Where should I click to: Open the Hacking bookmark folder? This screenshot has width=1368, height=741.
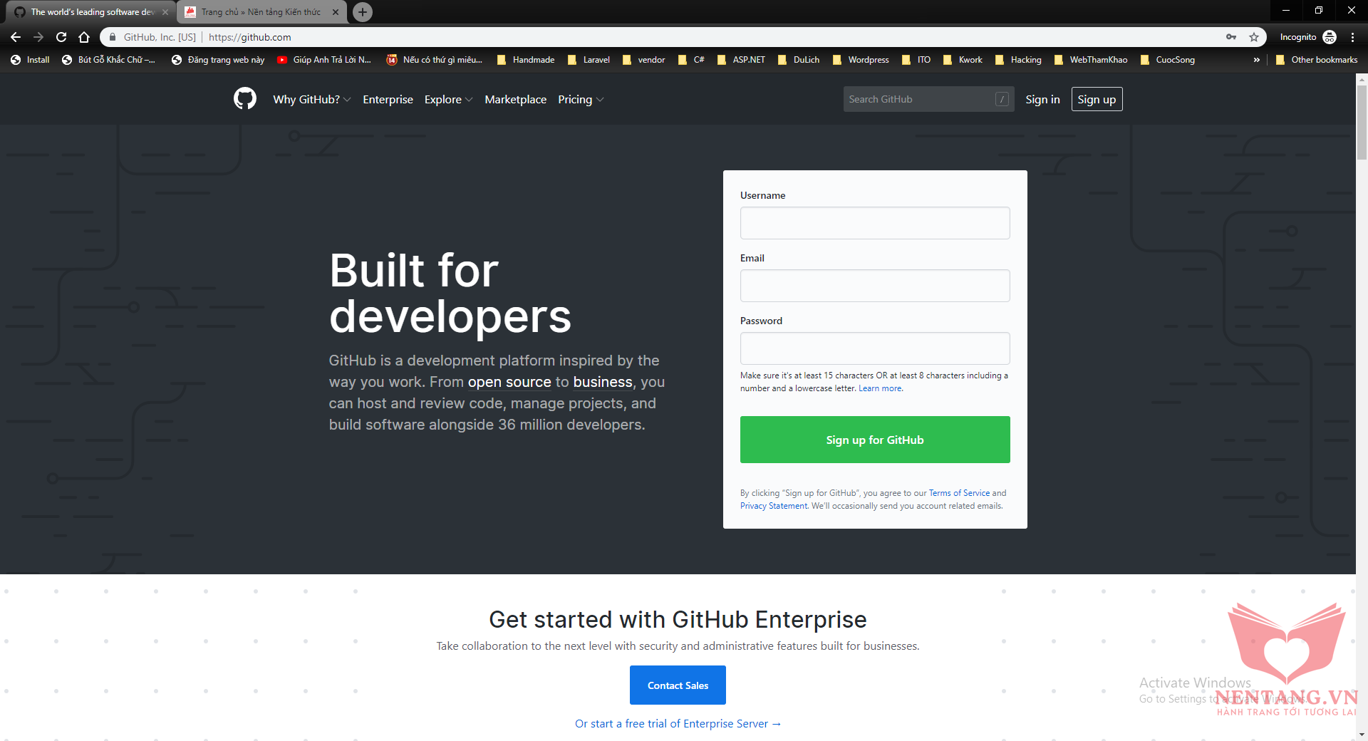[1018, 60]
